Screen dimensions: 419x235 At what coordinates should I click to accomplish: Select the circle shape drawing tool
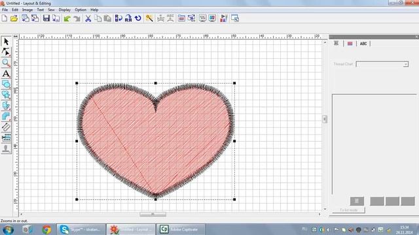point(6,84)
